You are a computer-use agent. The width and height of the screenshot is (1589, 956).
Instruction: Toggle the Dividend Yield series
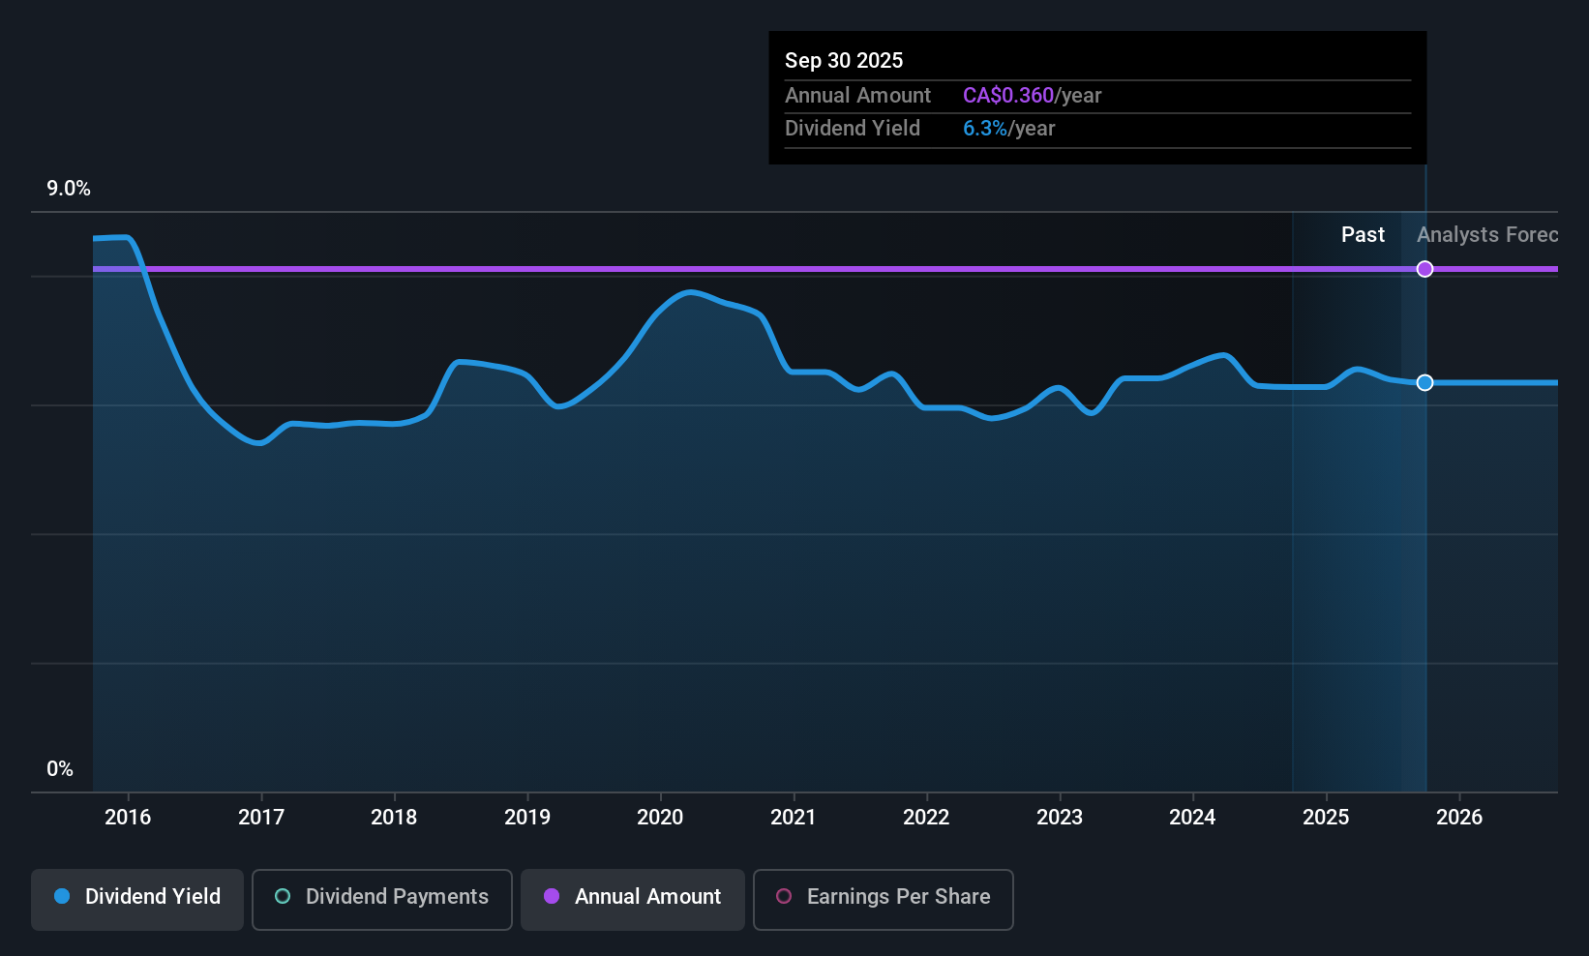[x=137, y=900]
